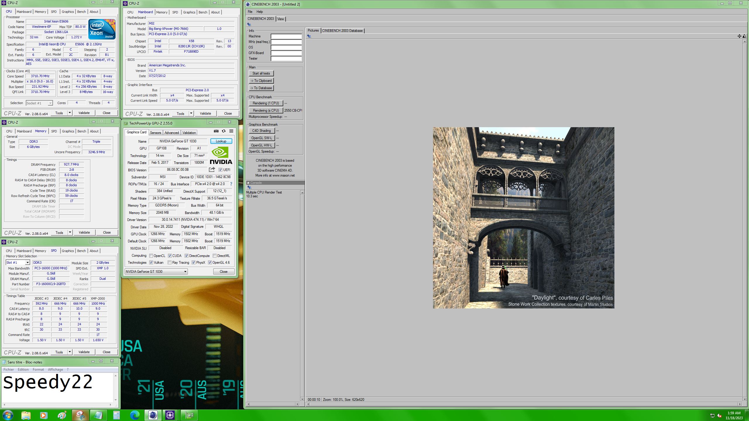Switch to the Snipping Tool taskbar icon
The image size is (749, 421).
[x=80, y=415]
